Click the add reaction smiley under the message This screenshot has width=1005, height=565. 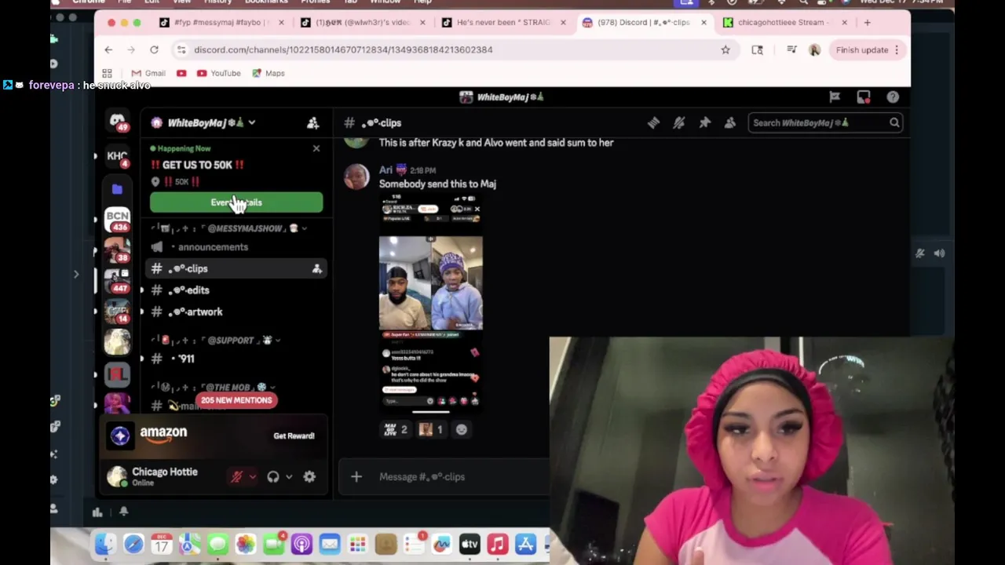(x=462, y=429)
